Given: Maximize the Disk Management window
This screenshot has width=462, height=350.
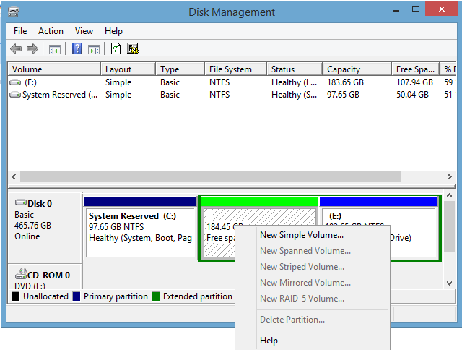Looking at the screenshot, I should tap(416, 9).
